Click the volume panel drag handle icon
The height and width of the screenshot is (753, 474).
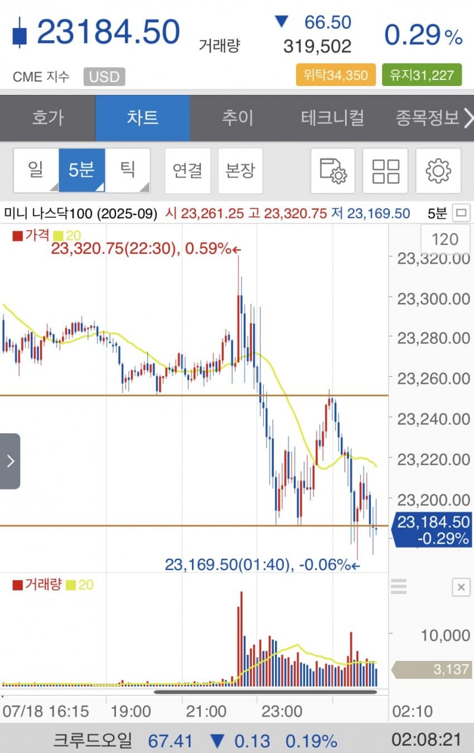pos(399,587)
